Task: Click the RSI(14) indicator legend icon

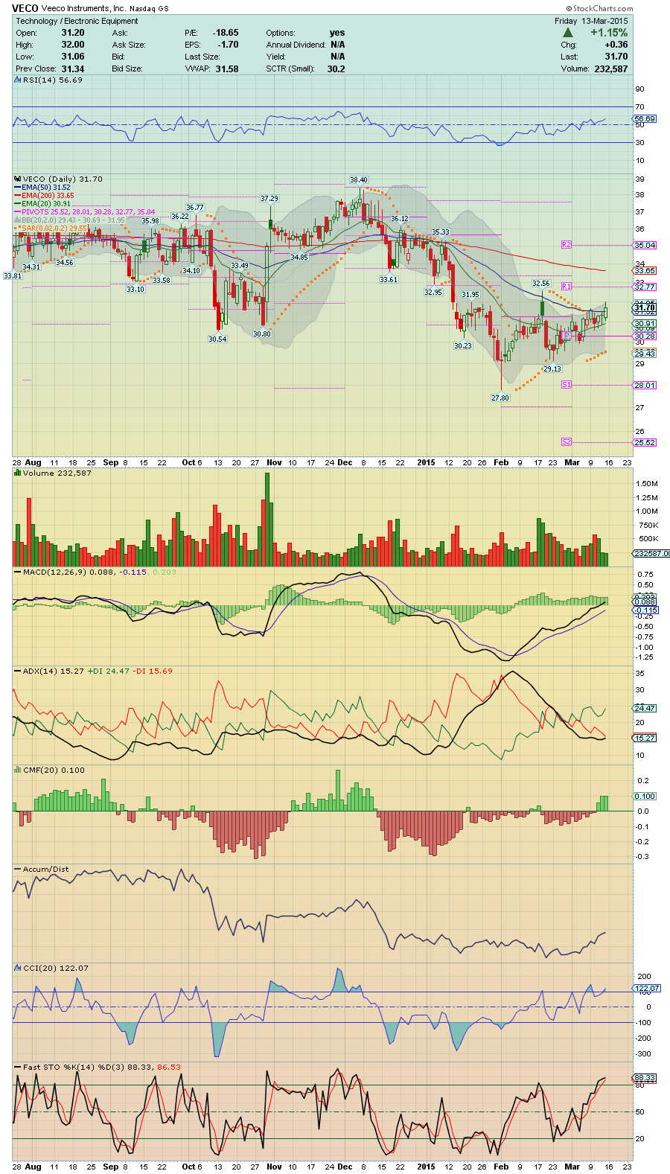Action: coord(19,80)
